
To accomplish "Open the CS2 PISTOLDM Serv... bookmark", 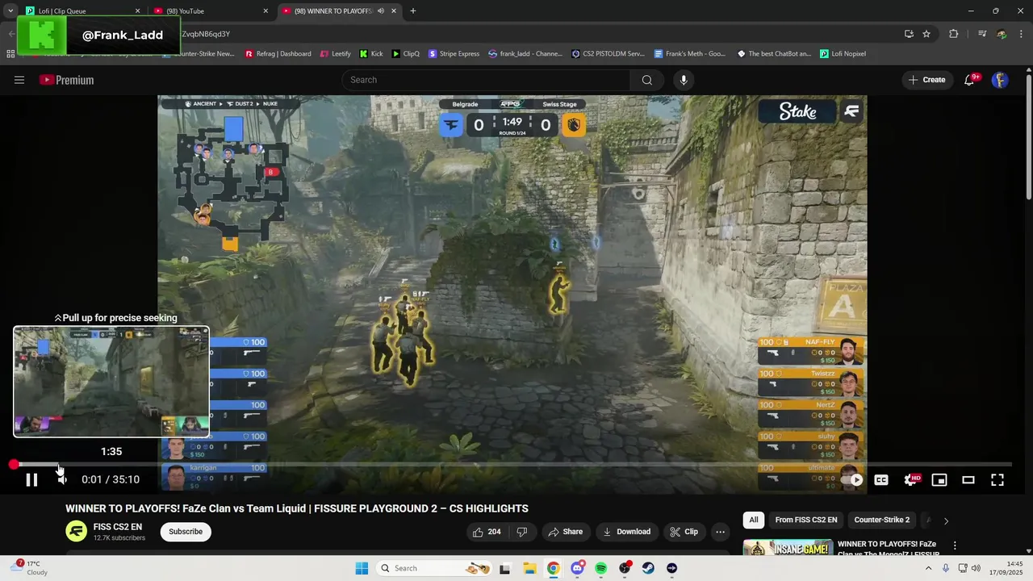I will tap(608, 54).
